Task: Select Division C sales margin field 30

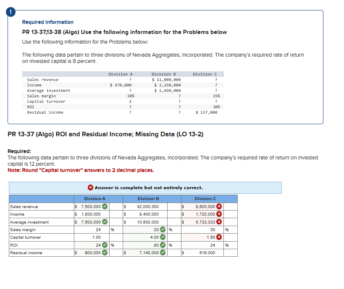Action: coord(202,229)
